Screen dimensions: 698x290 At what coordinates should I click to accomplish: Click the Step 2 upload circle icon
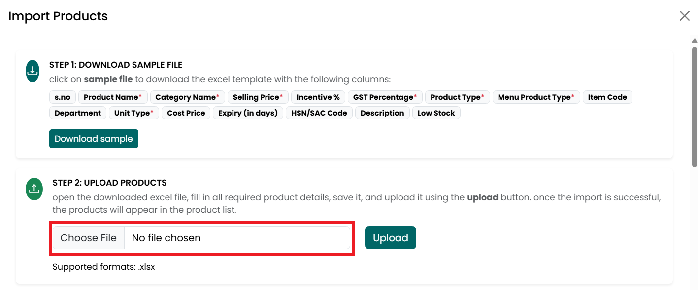tap(34, 189)
